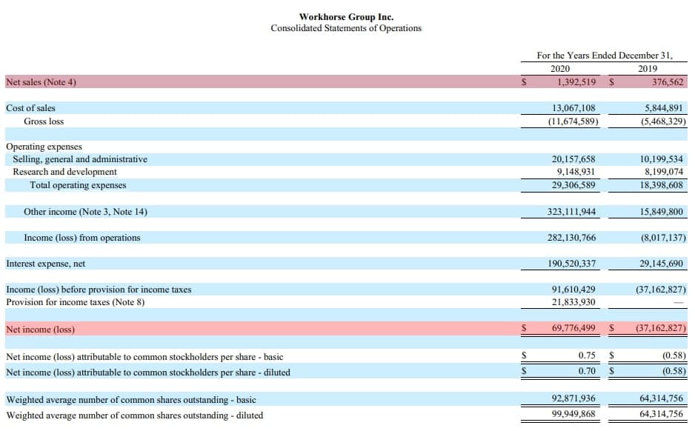This screenshot has height=431, width=695.
Task: Click the title 'Workhorse Group Inc.'
Action: pyautogui.click(x=346, y=17)
